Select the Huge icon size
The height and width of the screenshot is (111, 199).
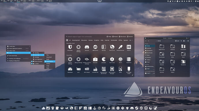[50, 68]
